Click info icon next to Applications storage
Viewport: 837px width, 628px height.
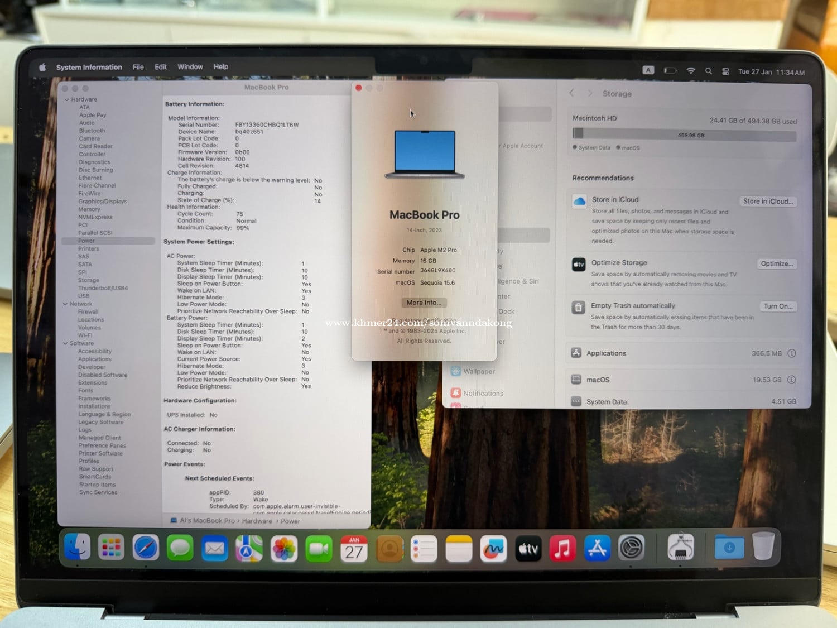point(791,353)
